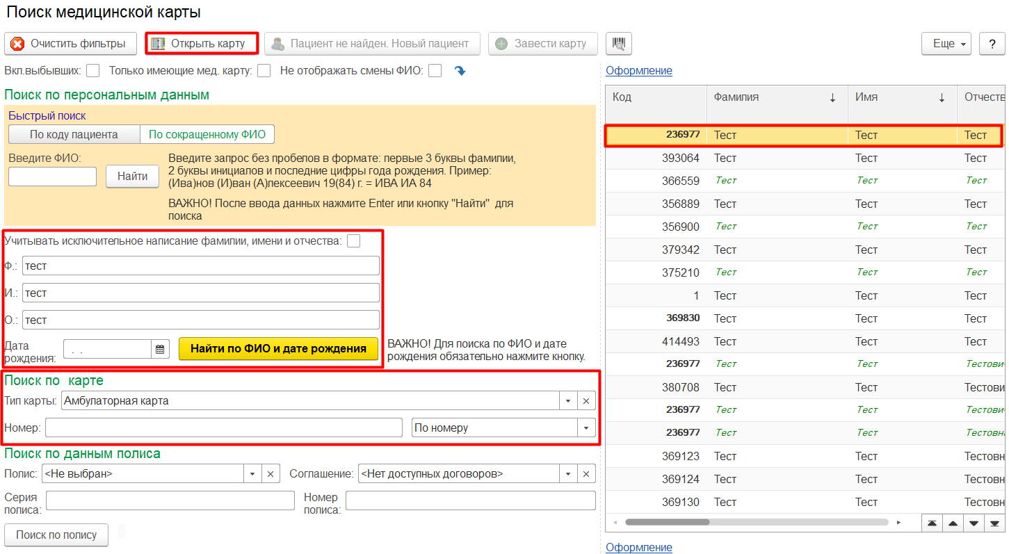Move one row up in table
This screenshot has width=1009, height=554.
[x=952, y=523]
